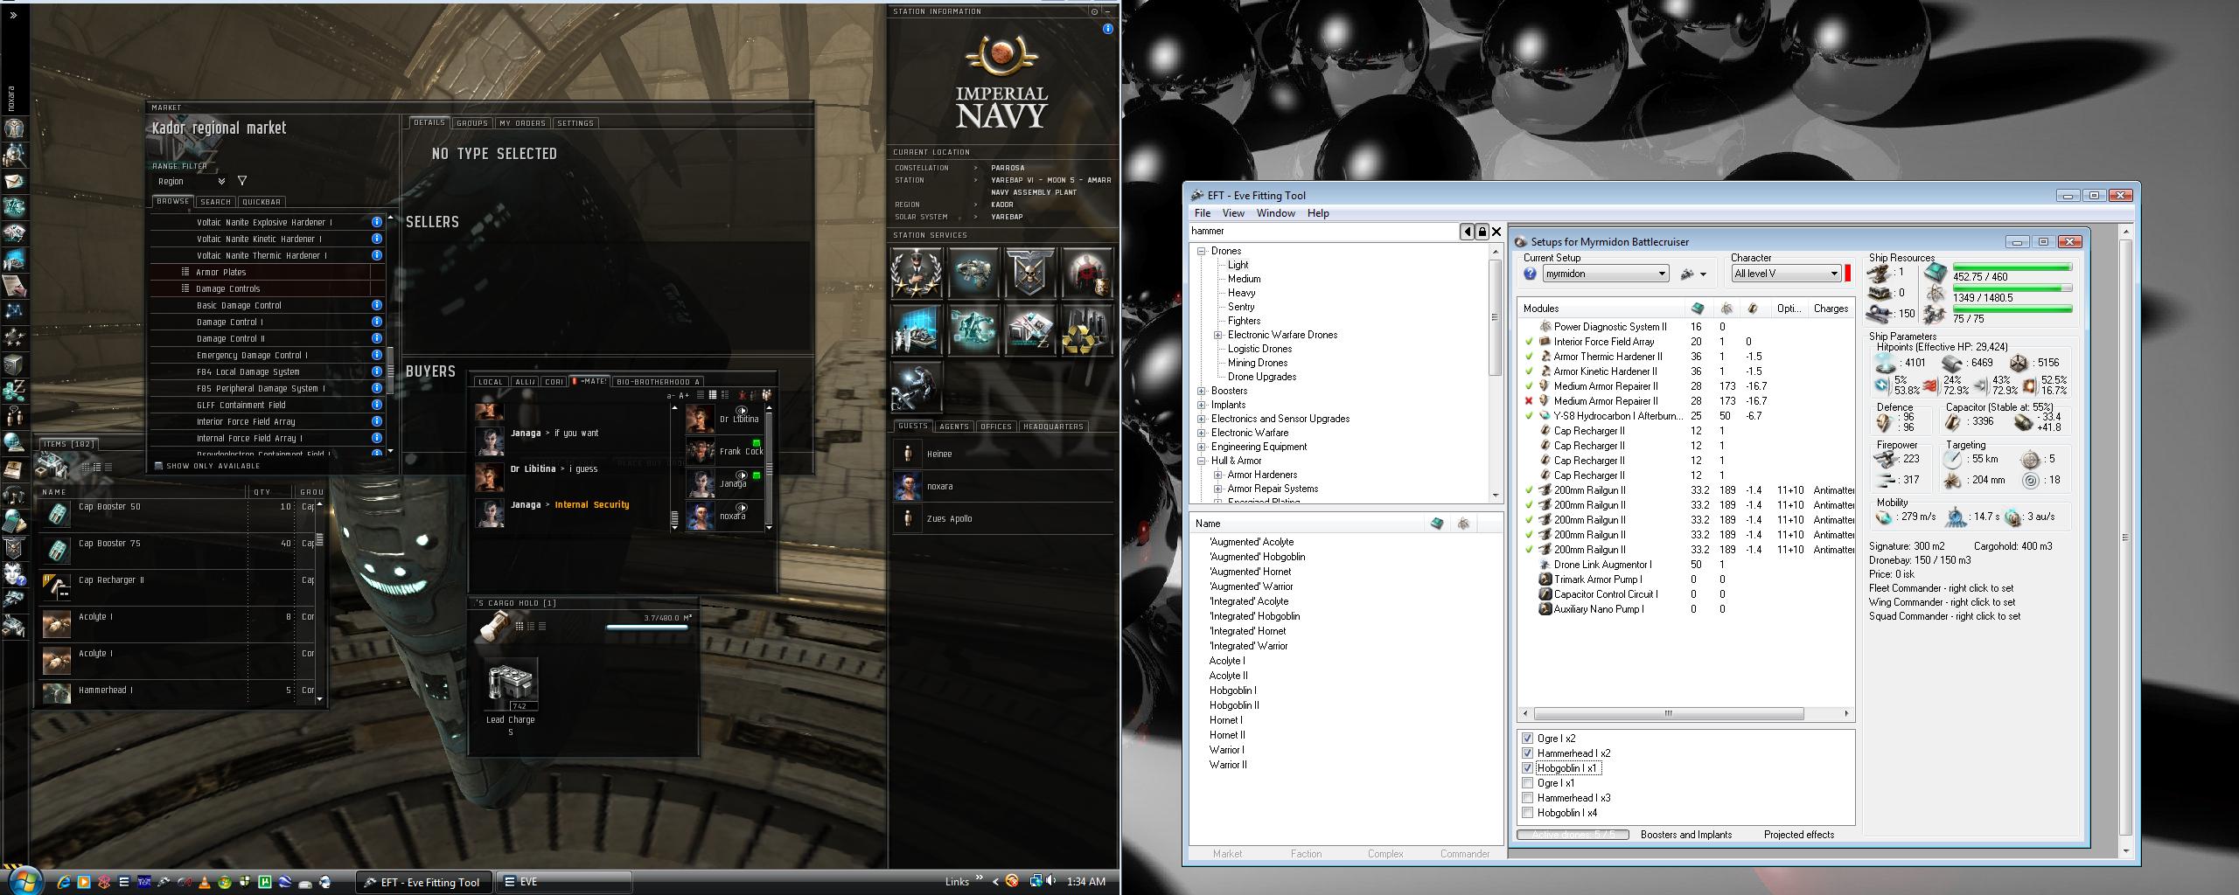The image size is (2239, 895).
Task: Collapse the Hull & Armor tree node
Action: [x=1202, y=461]
